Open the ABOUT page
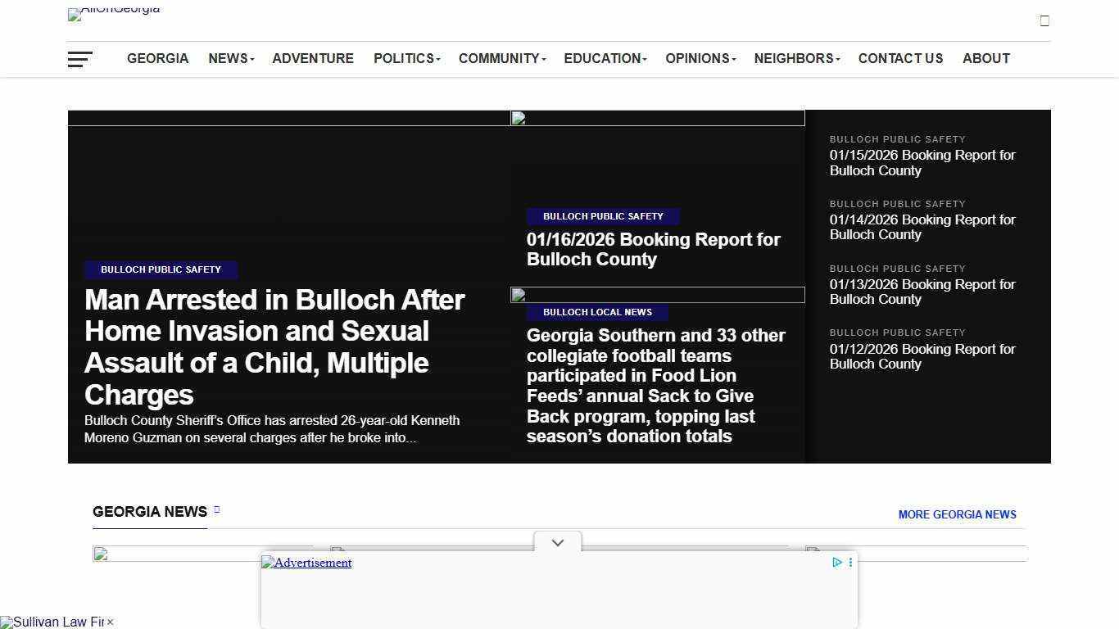This screenshot has height=629, width=1119. click(986, 58)
